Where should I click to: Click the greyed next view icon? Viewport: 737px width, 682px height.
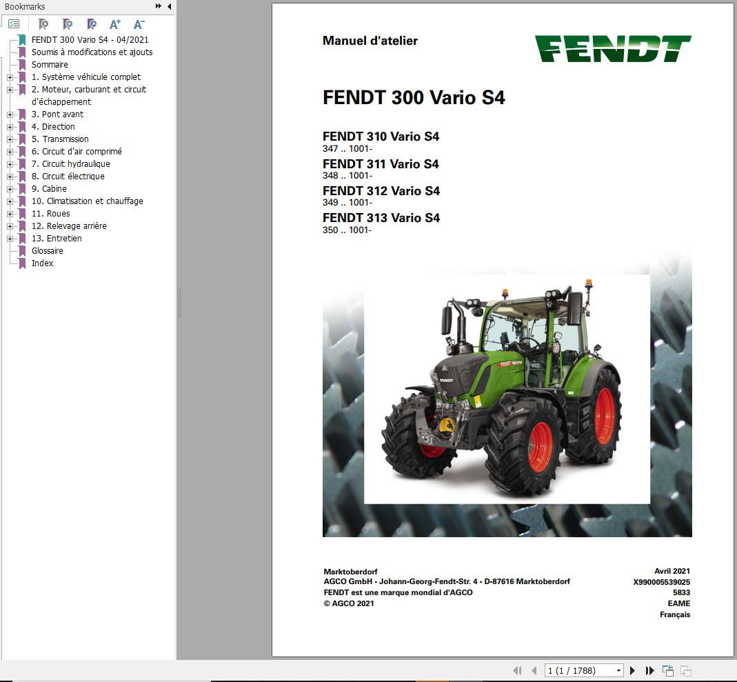686,671
